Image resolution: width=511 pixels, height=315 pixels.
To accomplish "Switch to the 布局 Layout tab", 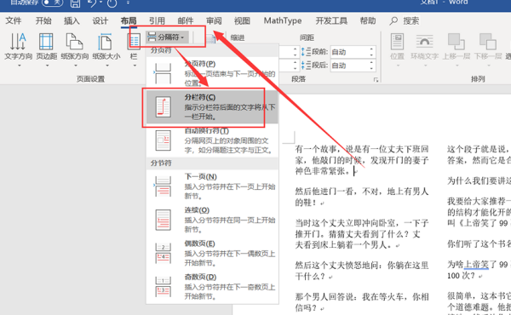I will (x=129, y=20).
